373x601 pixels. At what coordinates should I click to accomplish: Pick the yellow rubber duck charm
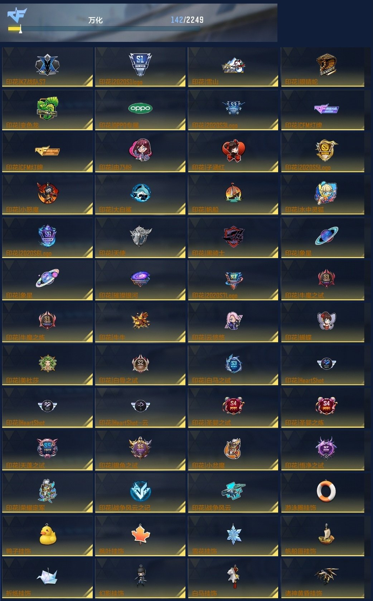tap(48, 534)
